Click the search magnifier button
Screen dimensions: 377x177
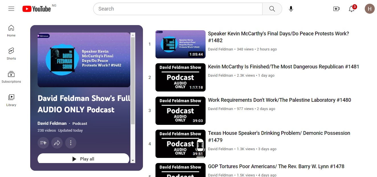(x=272, y=9)
